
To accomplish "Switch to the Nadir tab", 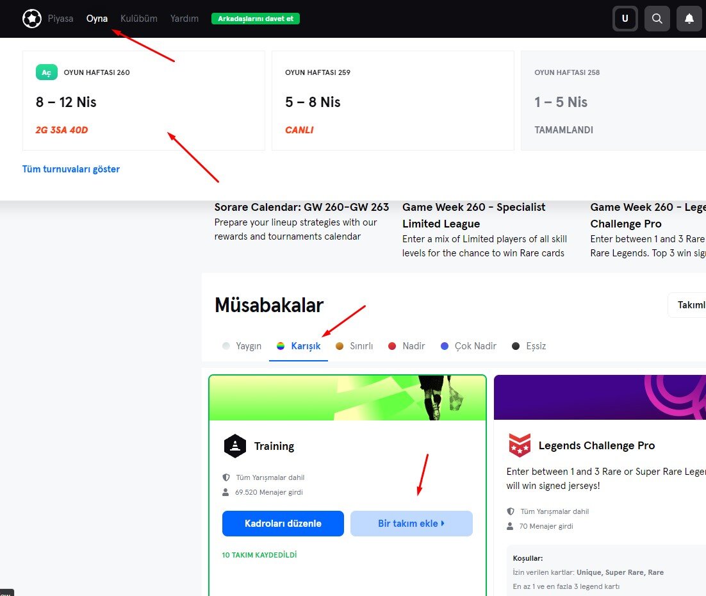I will click(407, 346).
